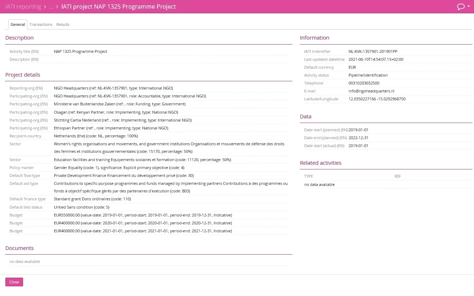Image resolution: width=474 pixels, height=296 pixels.
Task: Click the default currency EUR value
Action: pyautogui.click(x=352, y=67)
